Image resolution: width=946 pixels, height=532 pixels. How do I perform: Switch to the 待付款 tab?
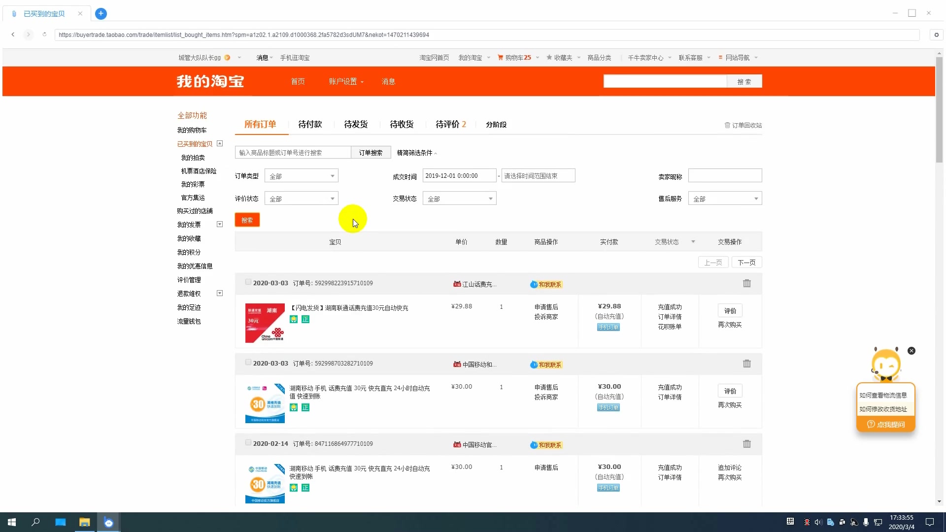point(310,124)
